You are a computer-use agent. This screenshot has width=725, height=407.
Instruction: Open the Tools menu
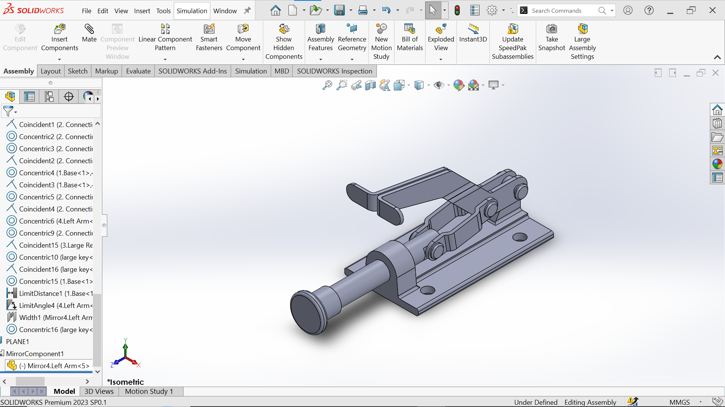pos(164,11)
